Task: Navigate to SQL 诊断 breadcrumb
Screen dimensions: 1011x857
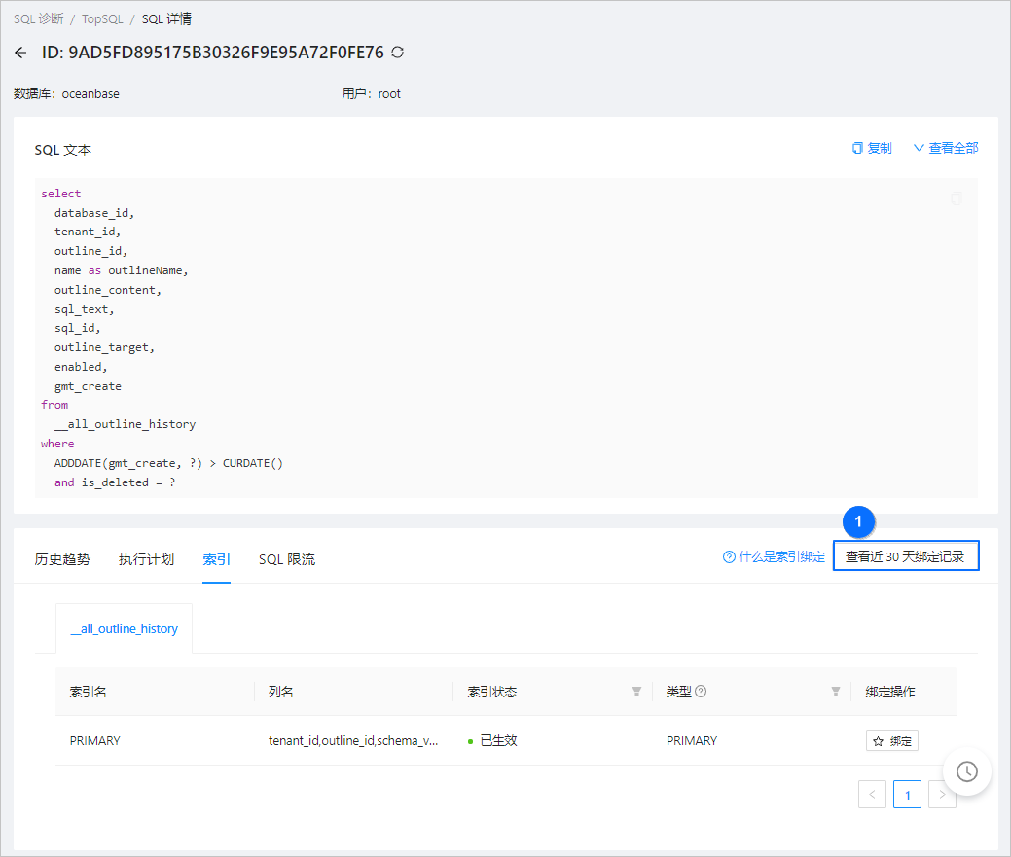Action: pos(39,18)
